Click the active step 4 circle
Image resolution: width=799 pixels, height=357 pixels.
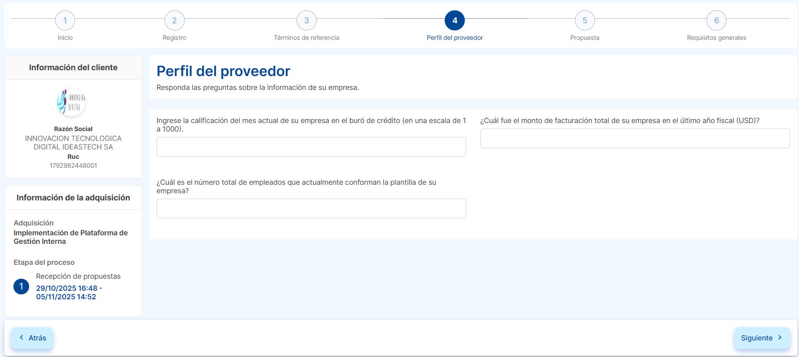[455, 21]
